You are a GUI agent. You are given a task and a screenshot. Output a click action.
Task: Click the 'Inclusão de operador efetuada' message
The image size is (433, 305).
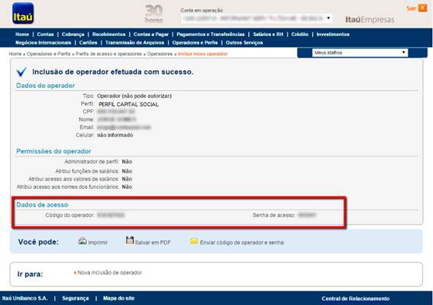pyautogui.click(x=113, y=72)
